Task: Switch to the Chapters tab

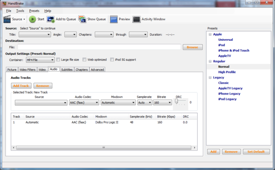Action: pos(82,70)
